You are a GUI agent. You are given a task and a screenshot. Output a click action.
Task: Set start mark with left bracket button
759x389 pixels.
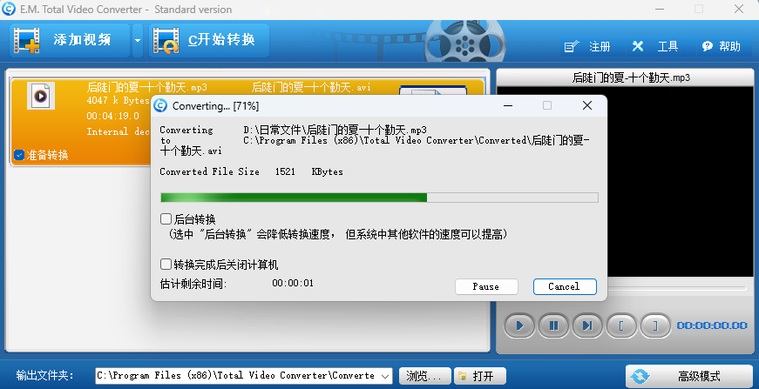(621, 325)
